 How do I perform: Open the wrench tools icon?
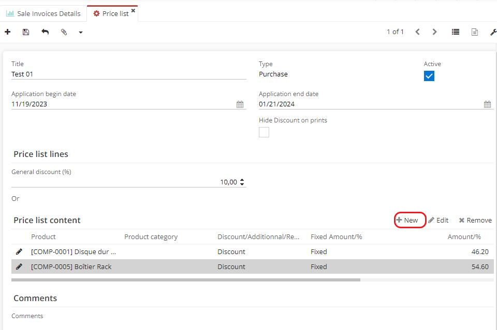[x=493, y=32]
